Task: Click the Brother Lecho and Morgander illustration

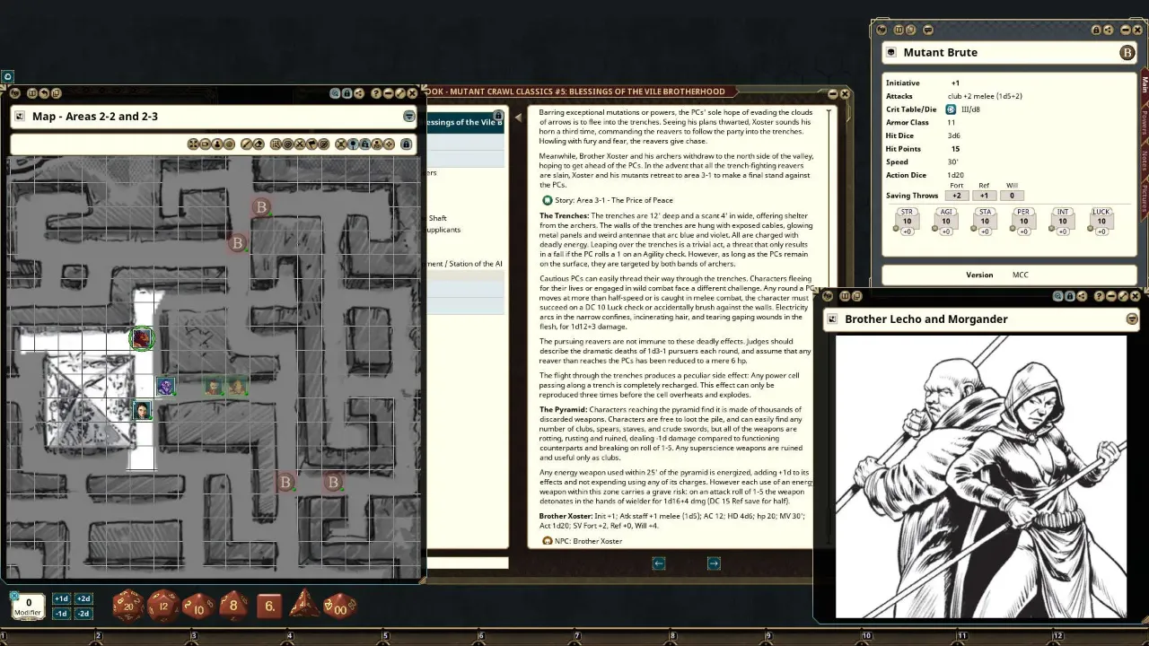Action: coord(981,476)
